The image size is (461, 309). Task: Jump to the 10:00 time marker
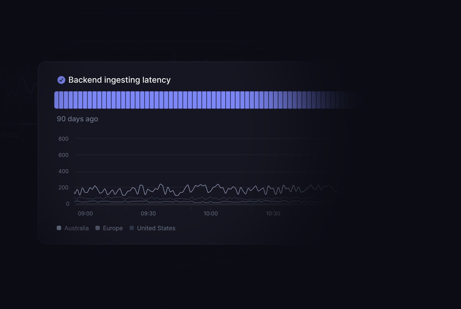point(211,214)
